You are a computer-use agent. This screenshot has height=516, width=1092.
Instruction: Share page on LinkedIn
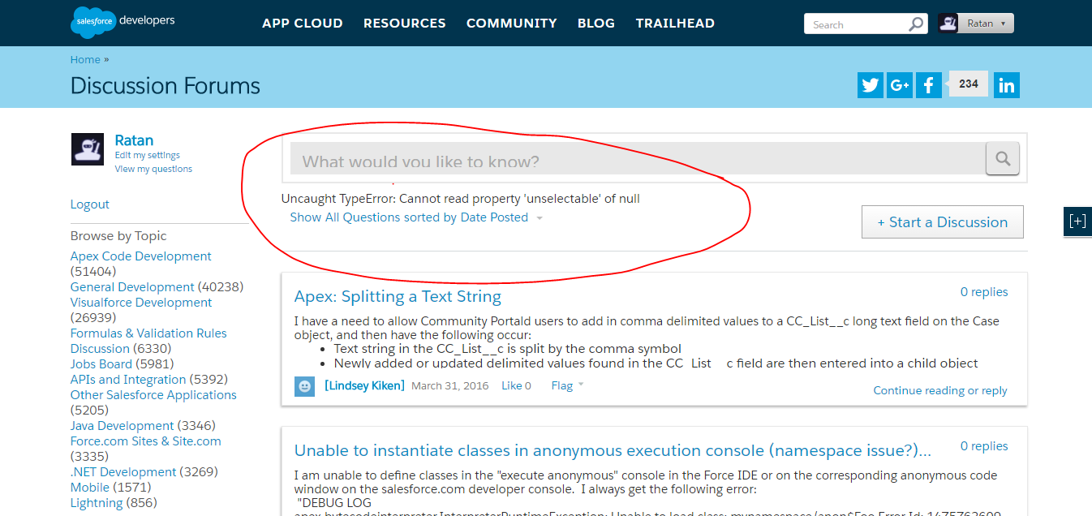pos(1007,85)
